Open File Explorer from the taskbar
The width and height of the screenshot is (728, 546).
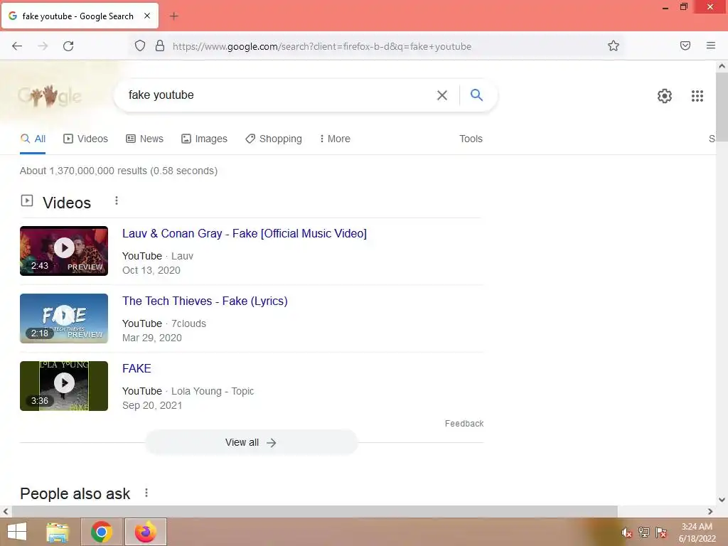[58, 532]
